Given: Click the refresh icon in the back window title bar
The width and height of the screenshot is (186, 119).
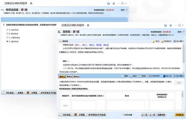Looking at the screenshot, I should click(108, 3).
